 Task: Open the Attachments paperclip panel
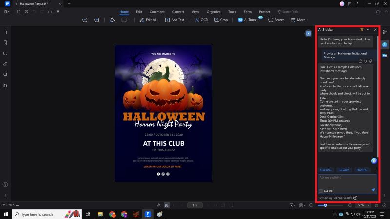point(5,64)
